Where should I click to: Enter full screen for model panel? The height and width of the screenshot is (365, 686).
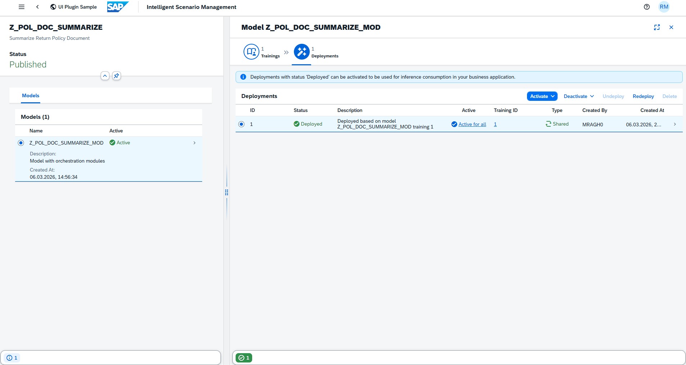tap(657, 27)
